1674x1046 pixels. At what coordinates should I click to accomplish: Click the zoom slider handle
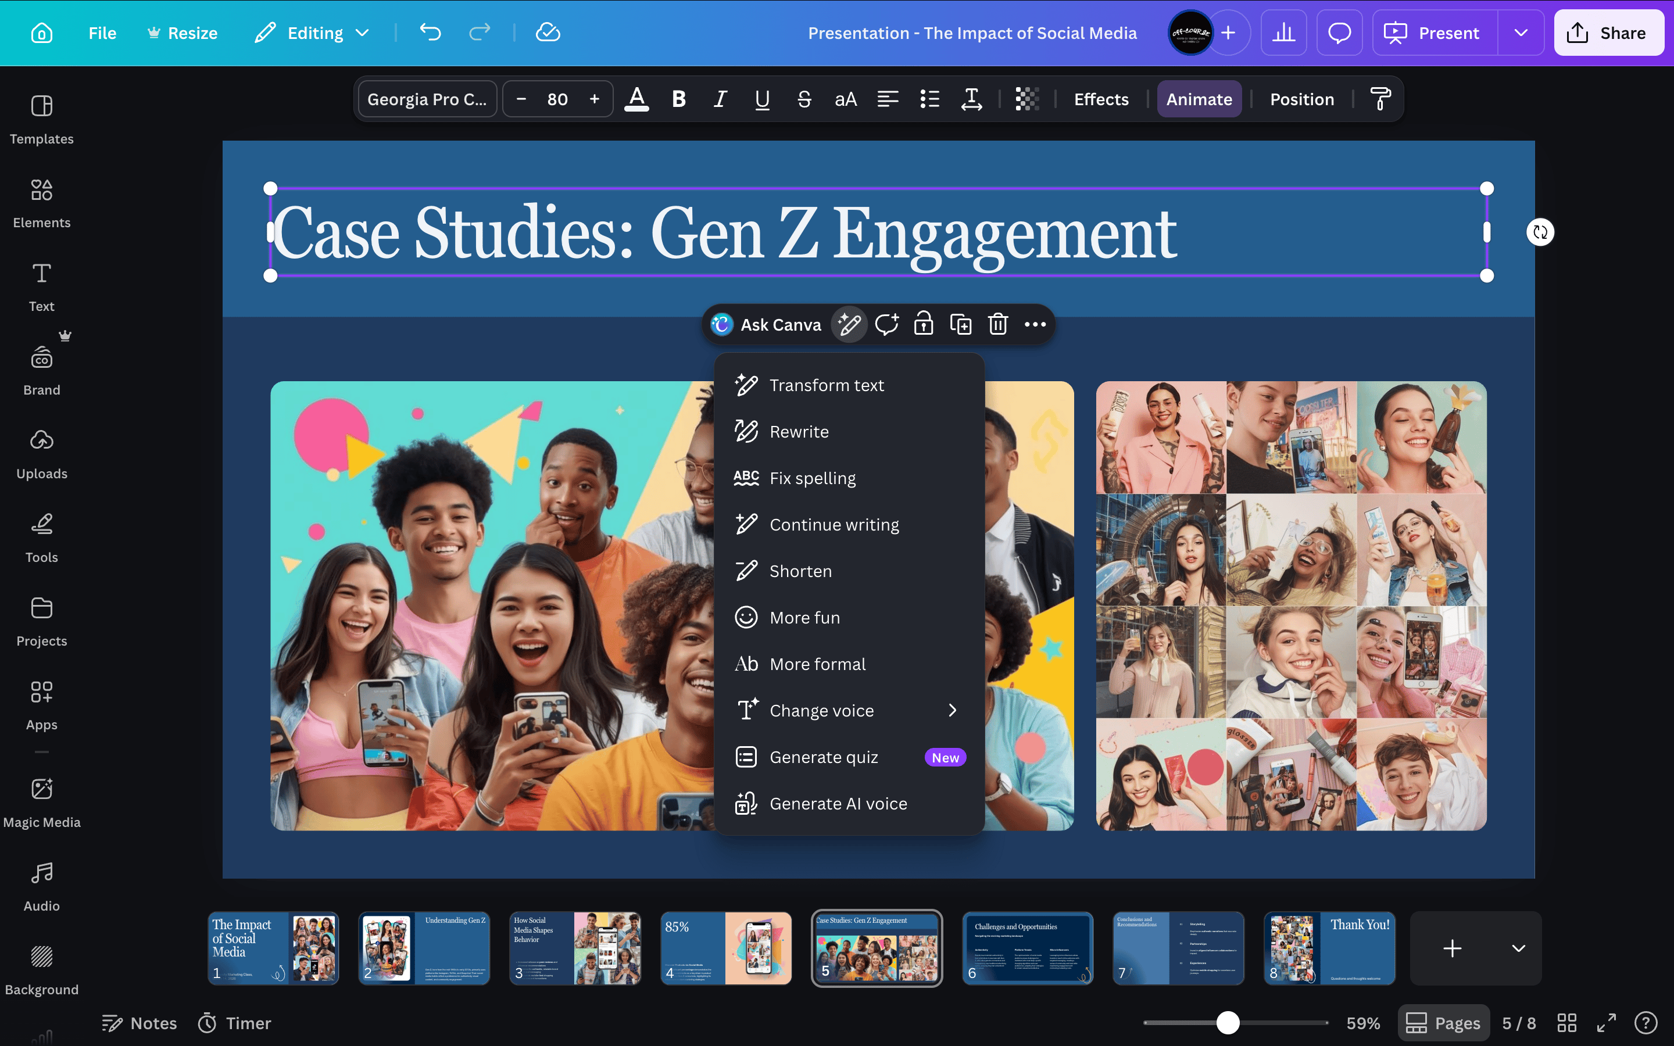tap(1228, 1023)
